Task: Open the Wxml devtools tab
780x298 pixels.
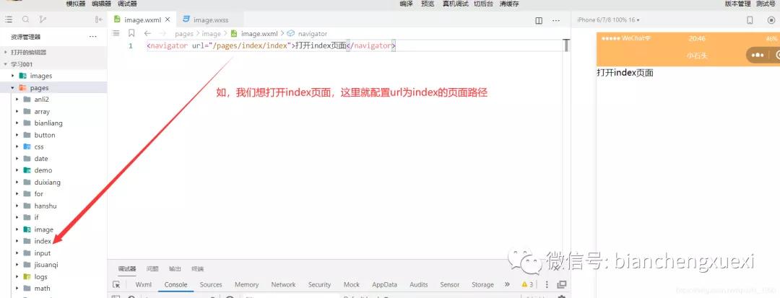Action: pyautogui.click(x=144, y=284)
